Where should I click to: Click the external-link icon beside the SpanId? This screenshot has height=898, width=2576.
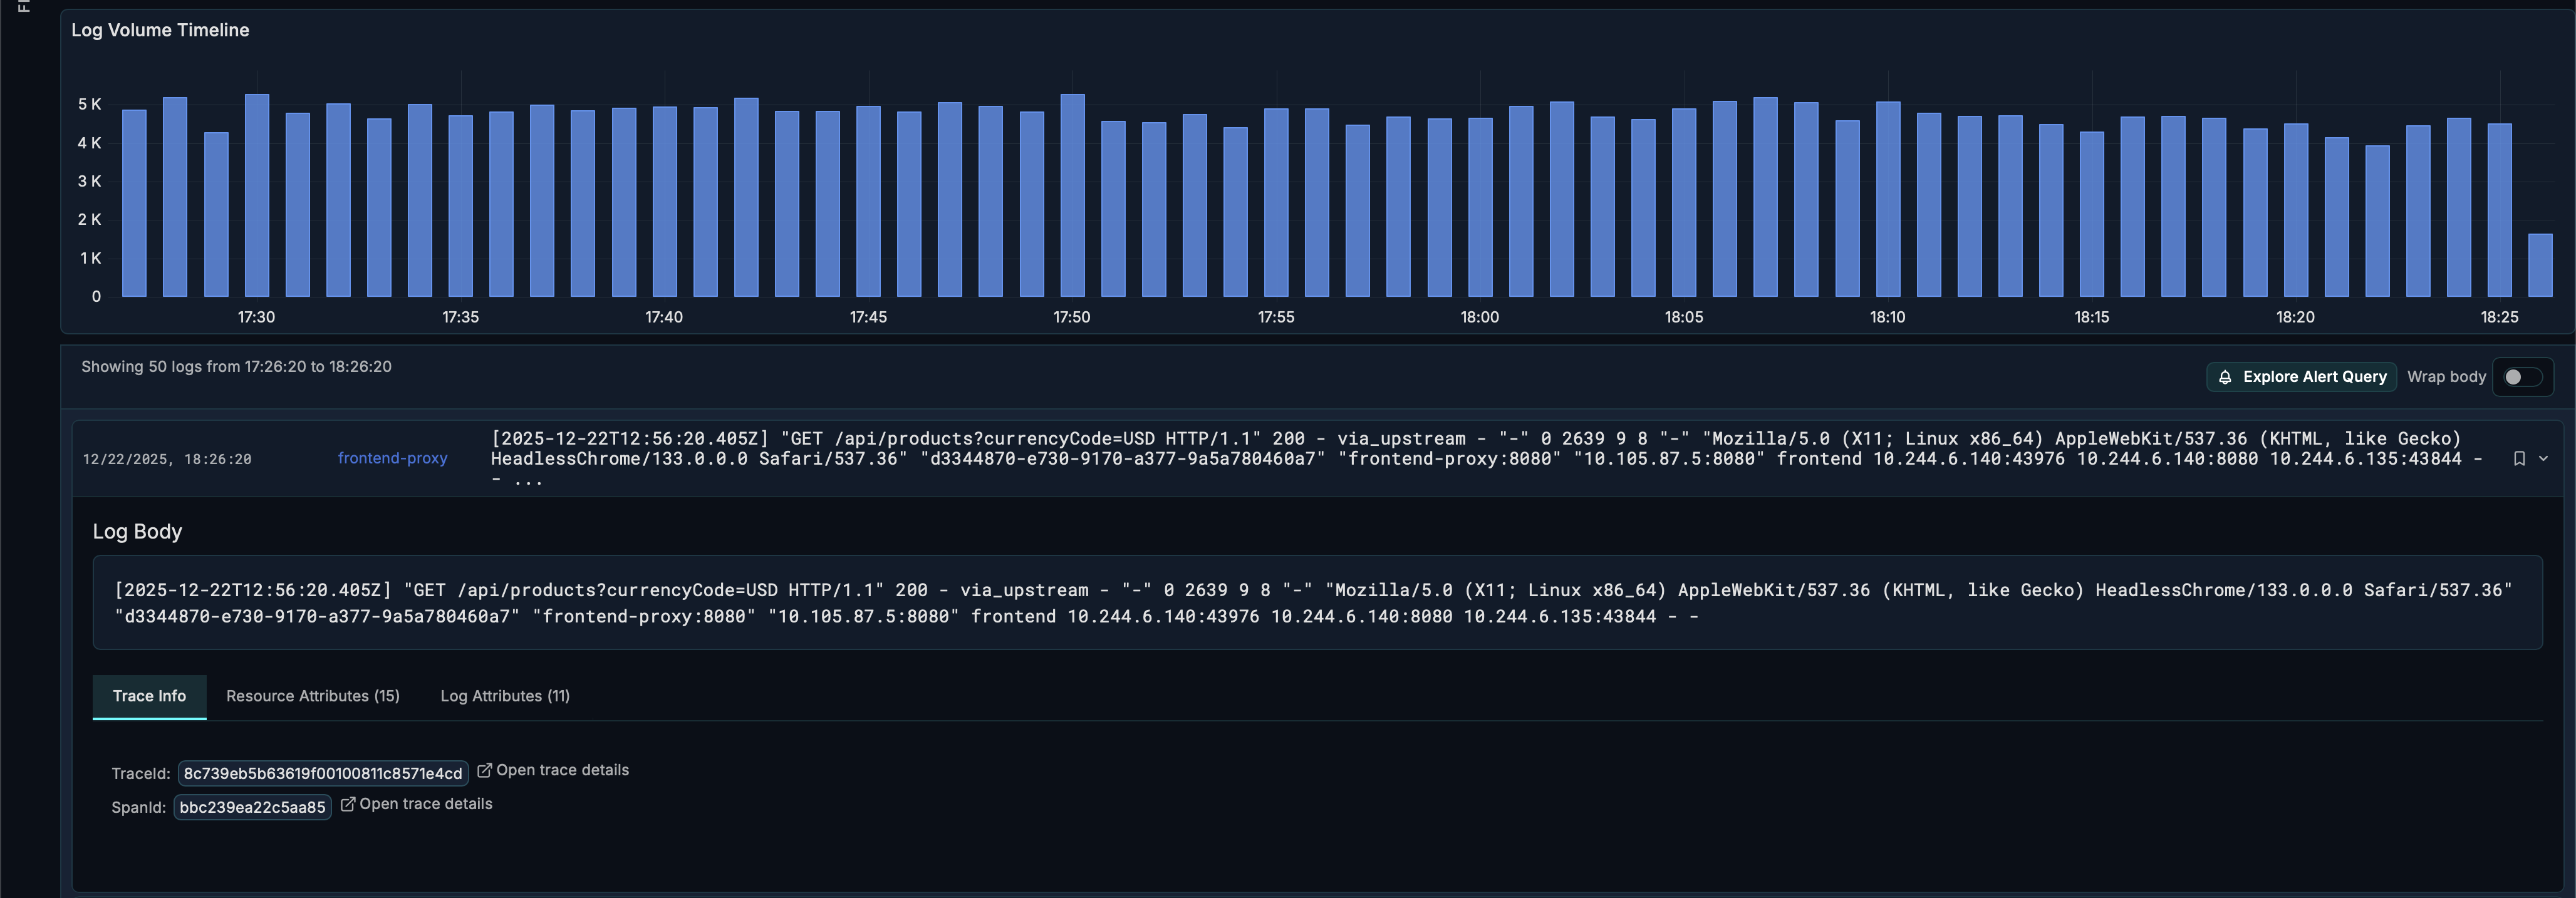[x=347, y=804]
